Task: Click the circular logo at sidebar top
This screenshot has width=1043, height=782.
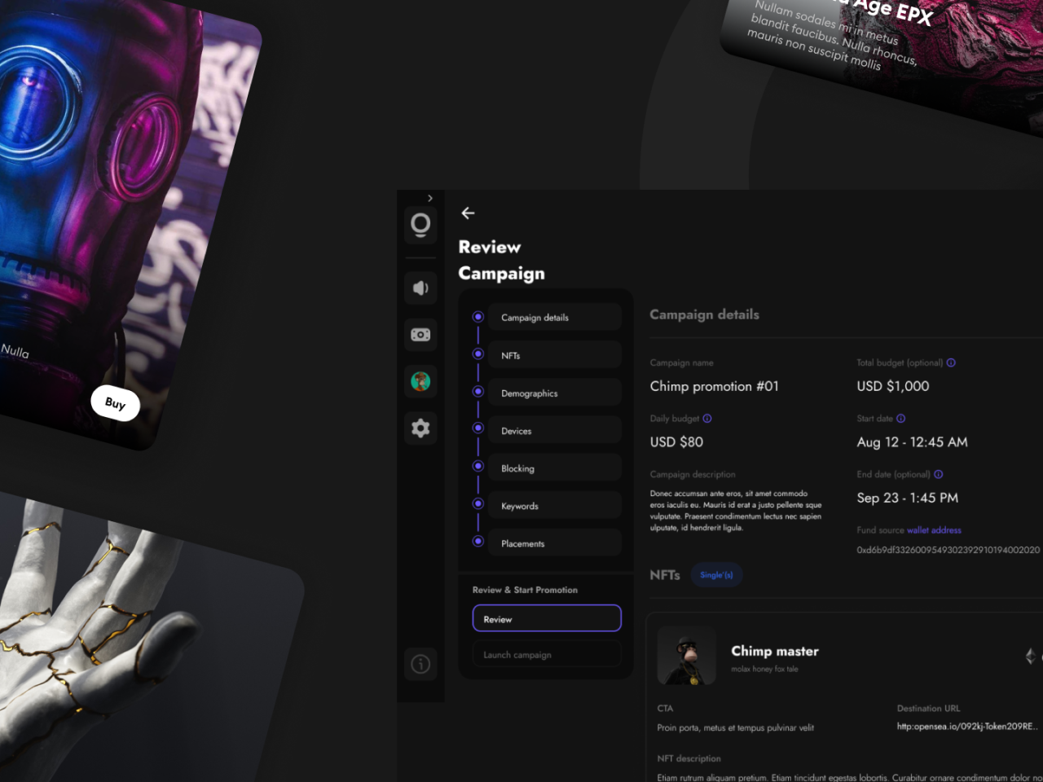Action: point(420,224)
